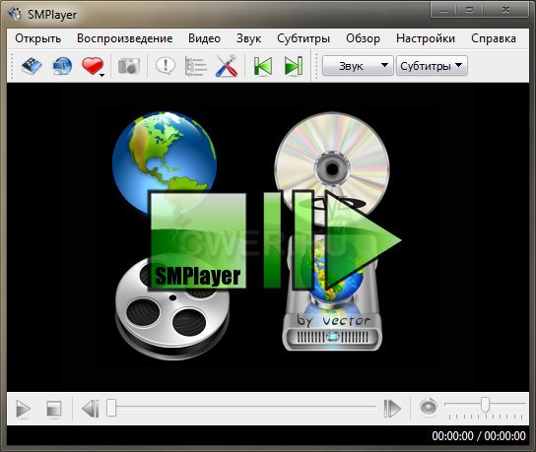This screenshot has height=452, width=536.
Task: Maximize the SMPlayer window
Action: [x=470, y=10]
